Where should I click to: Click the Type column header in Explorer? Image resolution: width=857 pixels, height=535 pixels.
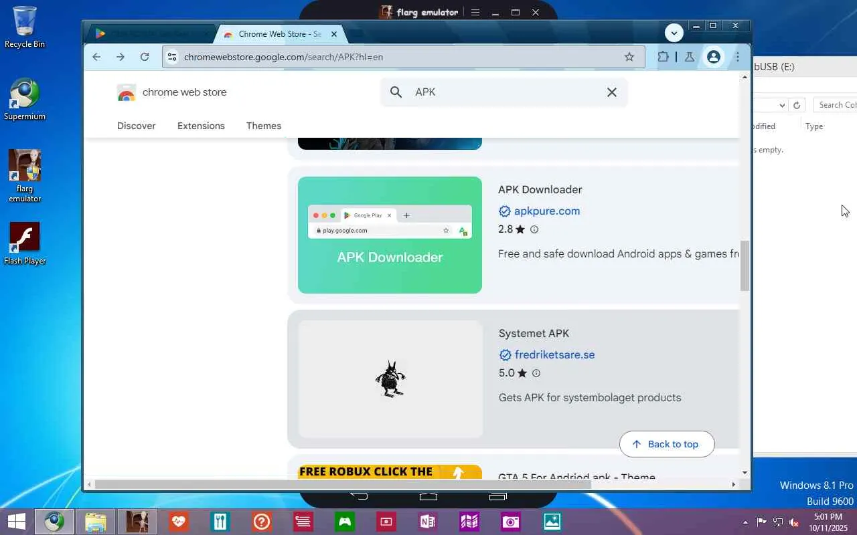point(814,126)
